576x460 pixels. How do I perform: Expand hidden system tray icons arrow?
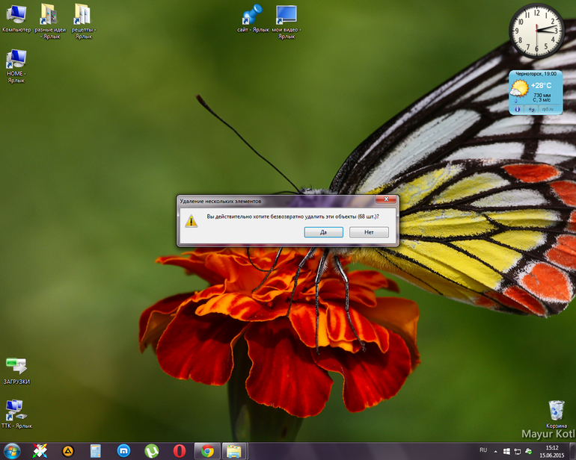pyautogui.click(x=495, y=452)
